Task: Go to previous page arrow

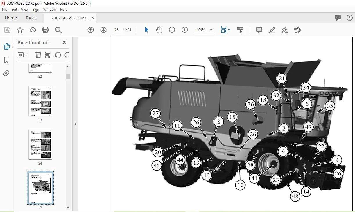Action: pos(91,30)
